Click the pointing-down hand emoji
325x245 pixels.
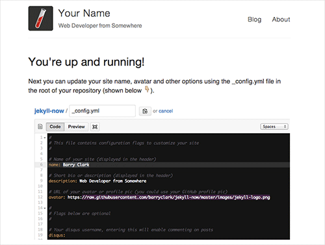(x=147, y=89)
